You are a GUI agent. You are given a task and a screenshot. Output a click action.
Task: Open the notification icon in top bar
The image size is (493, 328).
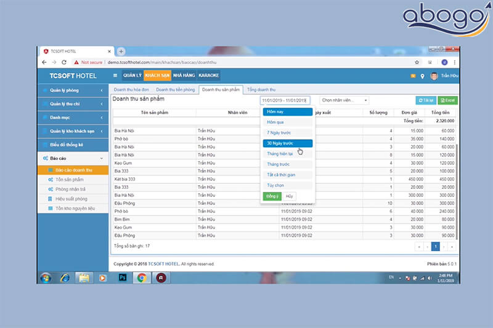[x=413, y=76]
